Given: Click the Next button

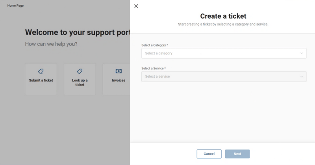Looking at the screenshot, I should click(237, 154).
